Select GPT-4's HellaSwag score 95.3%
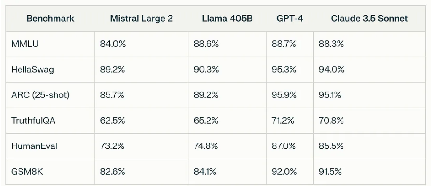 pyautogui.click(x=284, y=70)
